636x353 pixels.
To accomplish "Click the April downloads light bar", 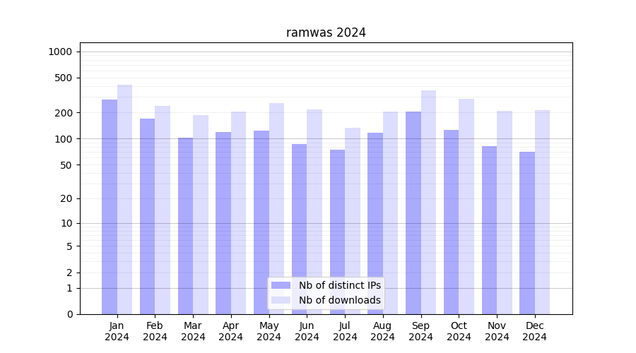I will [239, 213].
